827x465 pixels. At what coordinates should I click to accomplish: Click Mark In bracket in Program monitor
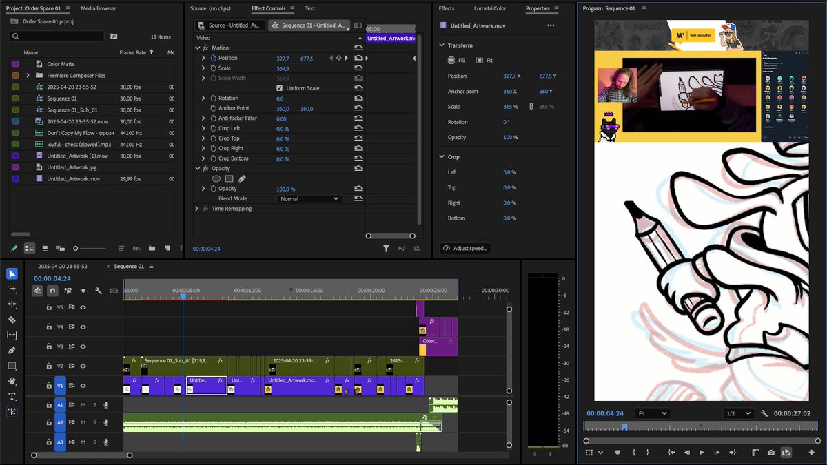click(633, 453)
